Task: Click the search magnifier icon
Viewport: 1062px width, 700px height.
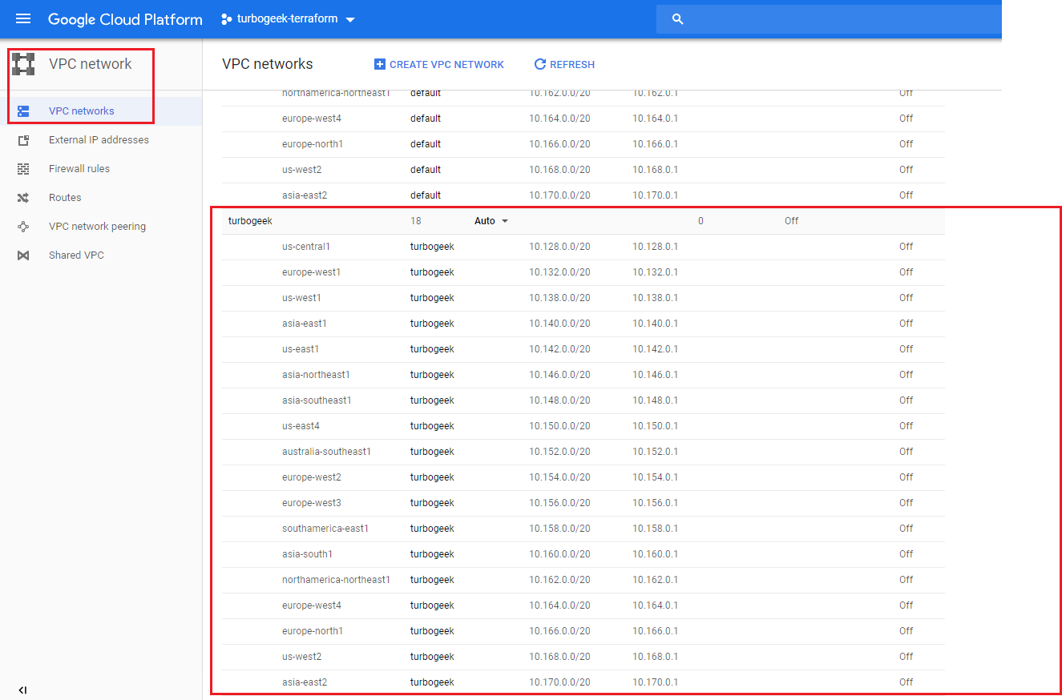Action: click(x=677, y=19)
